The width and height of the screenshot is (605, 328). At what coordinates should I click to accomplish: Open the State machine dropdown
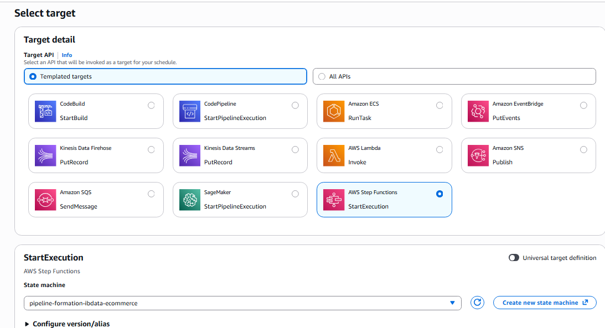[x=242, y=303]
